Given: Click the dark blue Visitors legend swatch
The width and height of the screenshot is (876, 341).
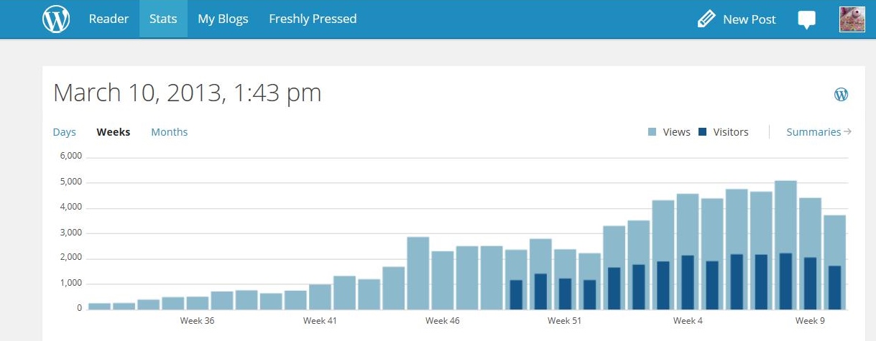Looking at the screenshot, I should [703, 132].
